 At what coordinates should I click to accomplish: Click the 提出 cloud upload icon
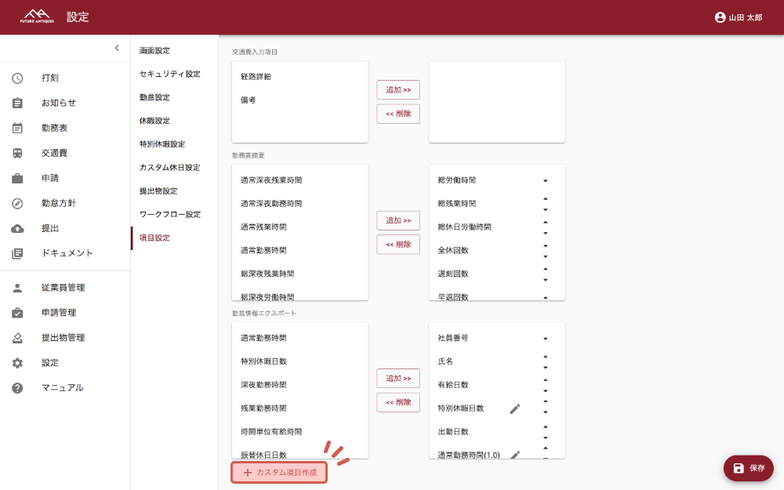click(x=17, y=228)
